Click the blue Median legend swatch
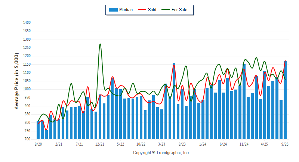 pyautogui.click(x=113, y=10)
